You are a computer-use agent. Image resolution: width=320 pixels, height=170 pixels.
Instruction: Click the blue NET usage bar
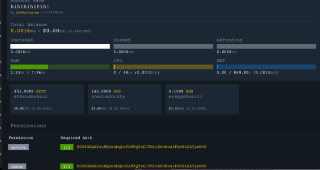[x=266, y=67]
